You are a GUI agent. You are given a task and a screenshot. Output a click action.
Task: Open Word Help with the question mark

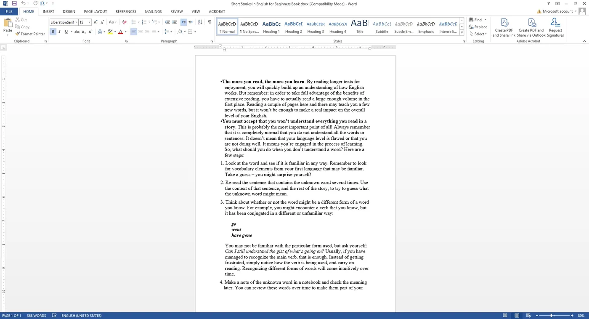tap(548, 3)
